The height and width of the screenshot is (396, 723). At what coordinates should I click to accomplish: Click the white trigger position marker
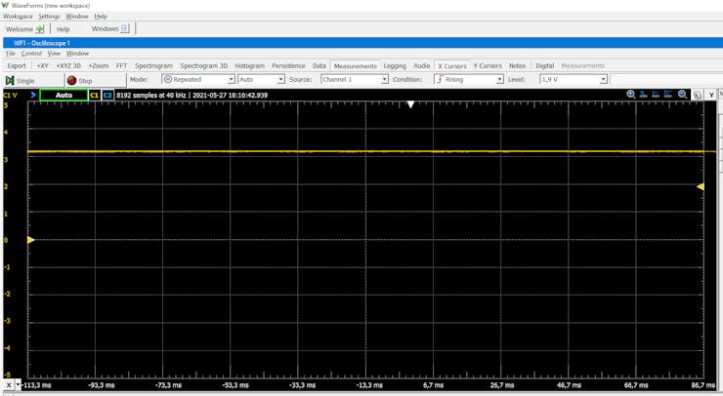pos(410,104)
